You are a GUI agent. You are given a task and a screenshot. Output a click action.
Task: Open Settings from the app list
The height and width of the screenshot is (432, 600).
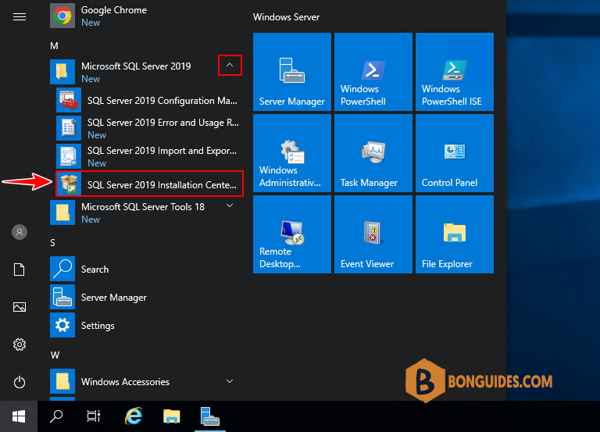point(98,326)
